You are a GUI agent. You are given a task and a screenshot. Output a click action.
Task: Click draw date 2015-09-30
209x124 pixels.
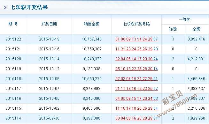tap(49, 118)
